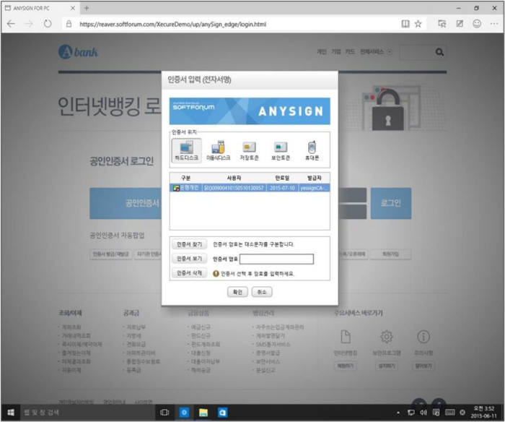This screenshot has height=422, width=505.
Task: Click the 구분 column header
Action: (x=186, y=178)
